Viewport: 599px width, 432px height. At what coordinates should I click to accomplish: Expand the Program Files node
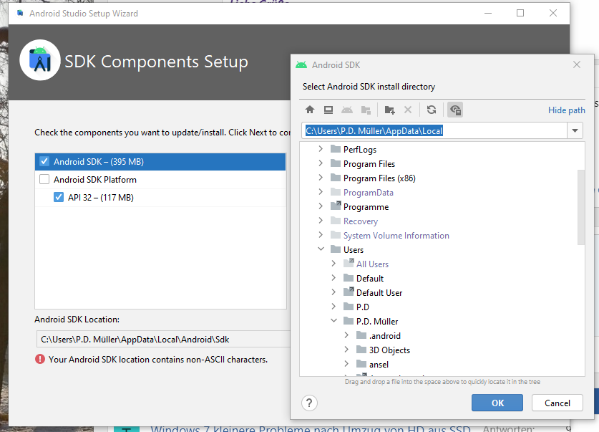pos(321,163)
